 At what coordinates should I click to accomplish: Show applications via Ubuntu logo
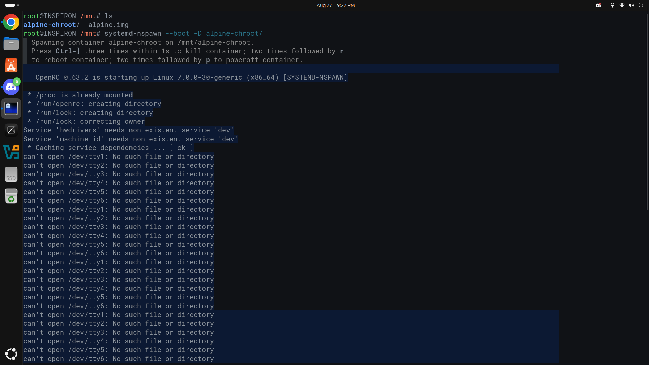click(x=11, y=354)
